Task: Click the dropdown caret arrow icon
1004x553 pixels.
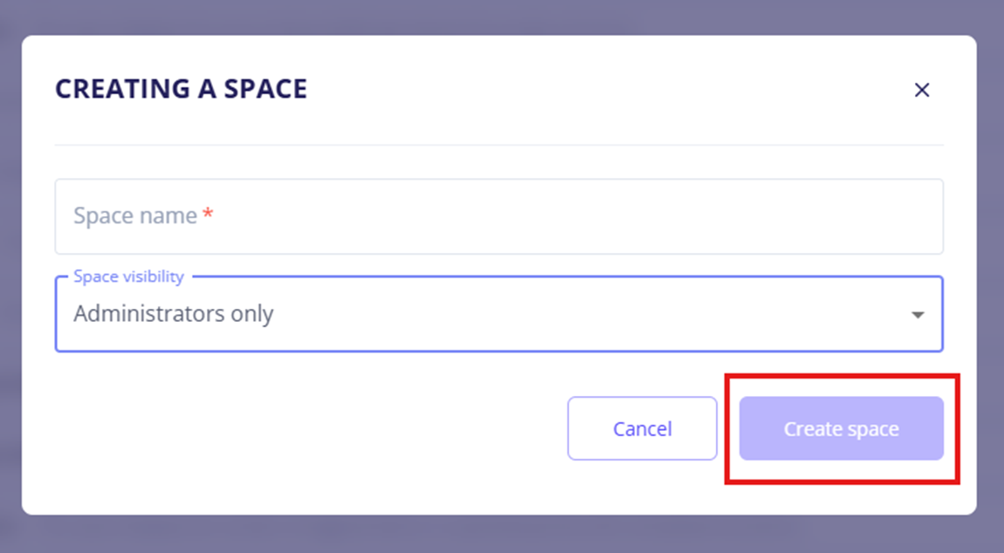Action: (x=918, y=315)
